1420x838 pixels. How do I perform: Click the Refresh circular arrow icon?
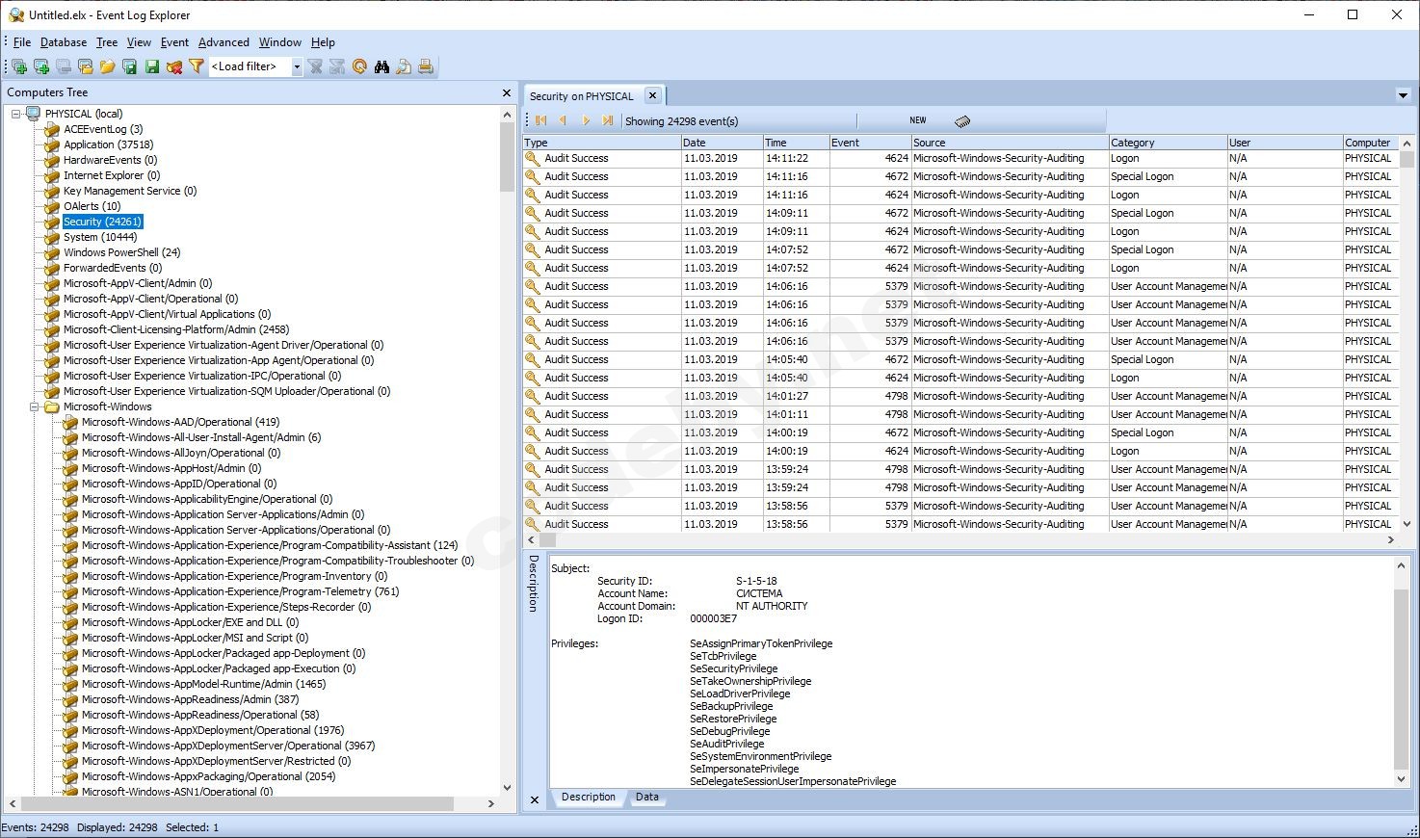(359, 66)
